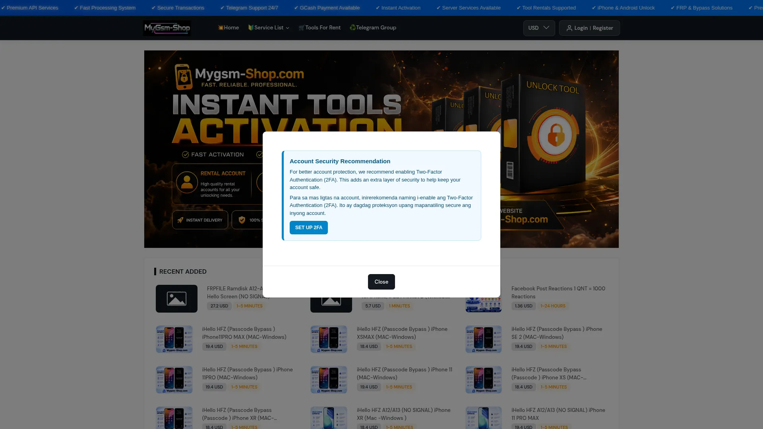Open iHello HFZ iPhone11PRO MAX service
Viewport: 763px width, 429px height.
pyautogui.click(x=244, y=333)
